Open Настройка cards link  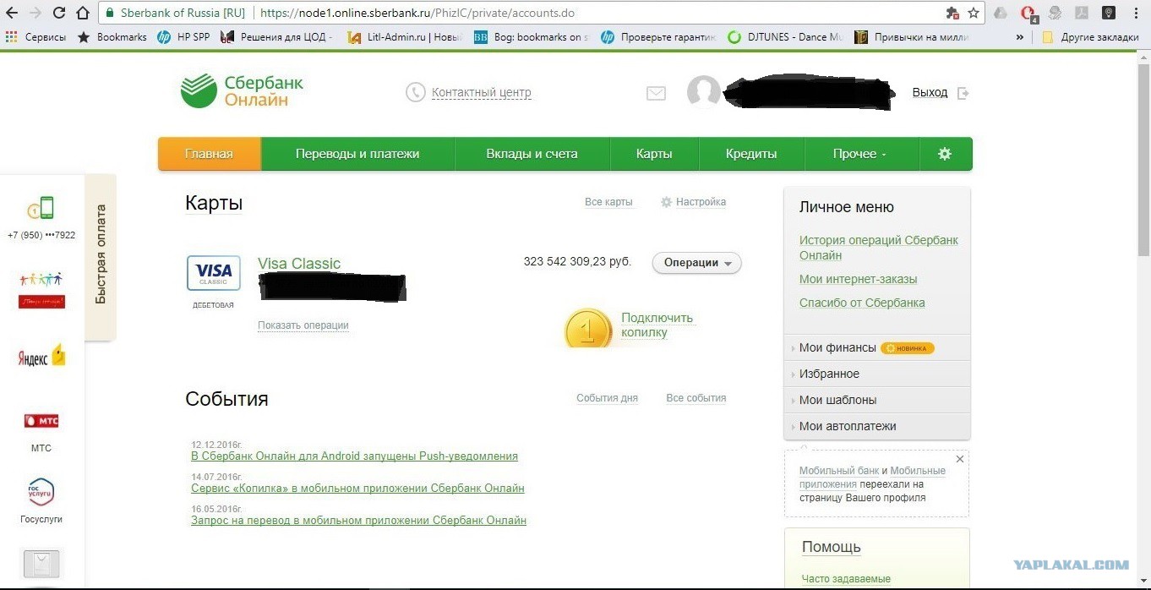click(x=701, y=202)
